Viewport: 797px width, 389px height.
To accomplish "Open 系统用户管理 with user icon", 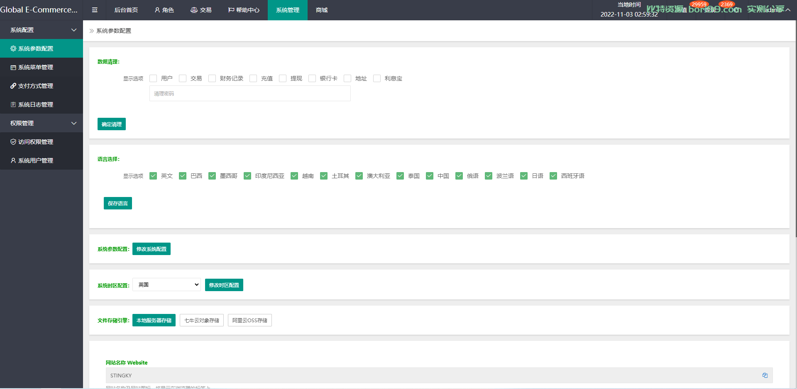I will click(x=42, y=160).
